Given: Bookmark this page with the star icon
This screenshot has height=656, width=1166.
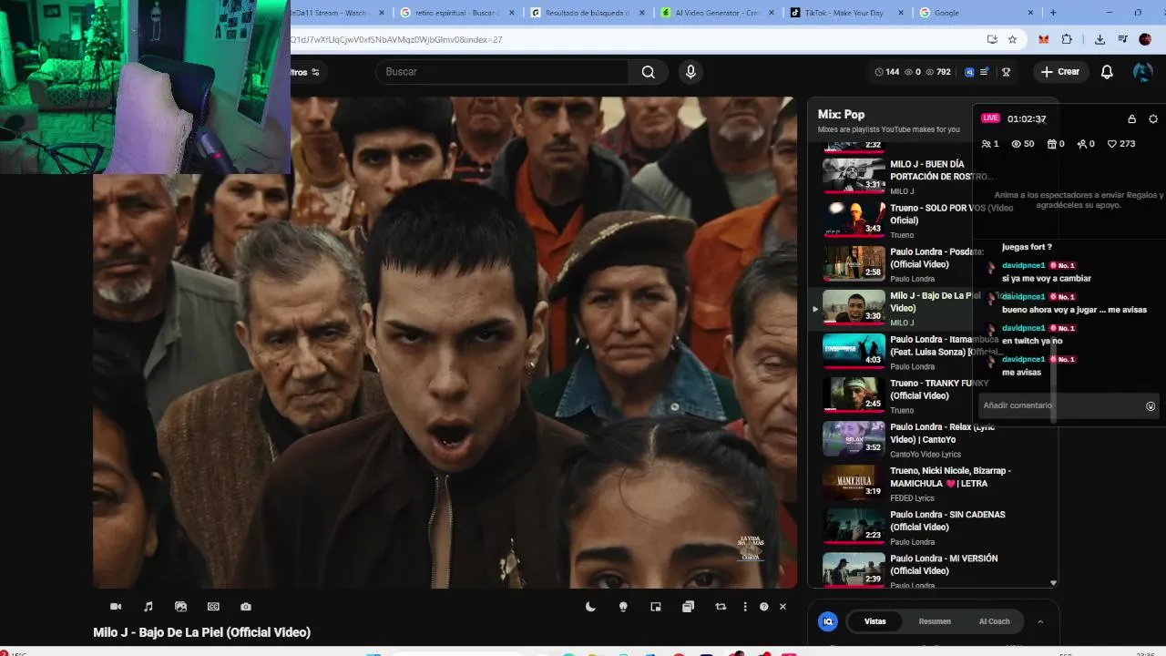Looking at the screenshot, I should click(x=1012, y=39).
